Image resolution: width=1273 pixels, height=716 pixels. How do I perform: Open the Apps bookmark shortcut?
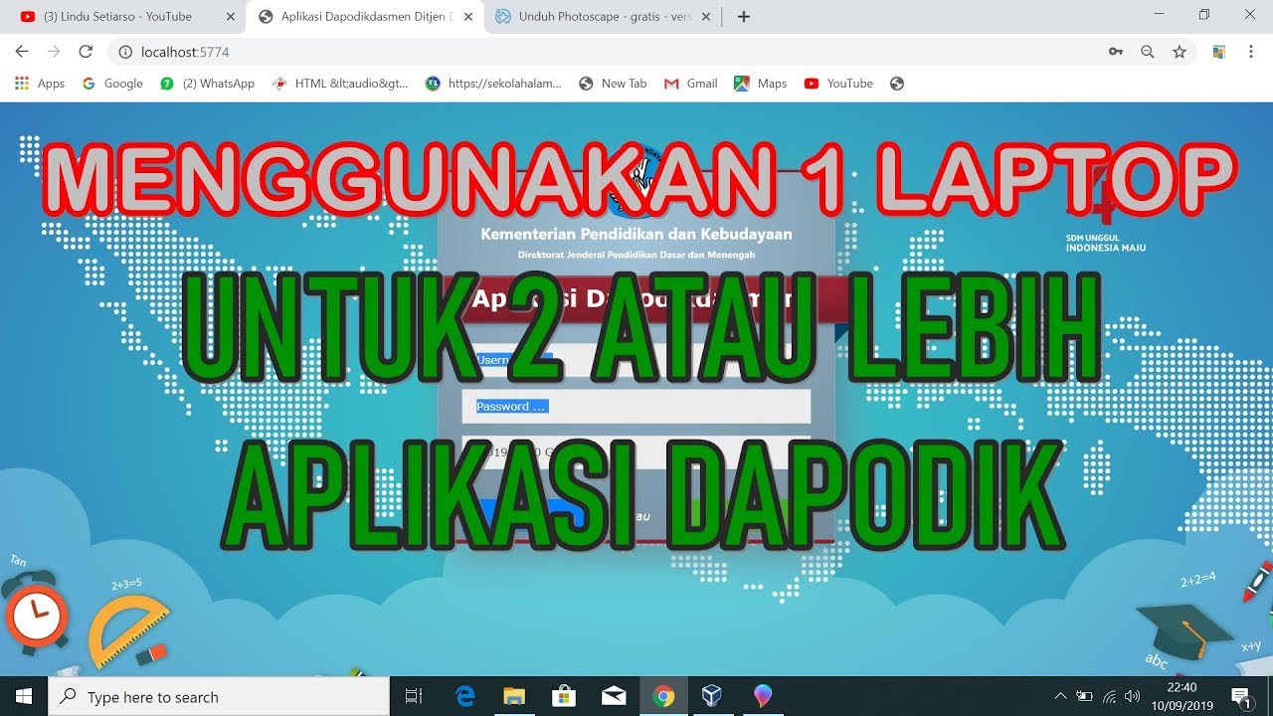(x=40, y=84)
